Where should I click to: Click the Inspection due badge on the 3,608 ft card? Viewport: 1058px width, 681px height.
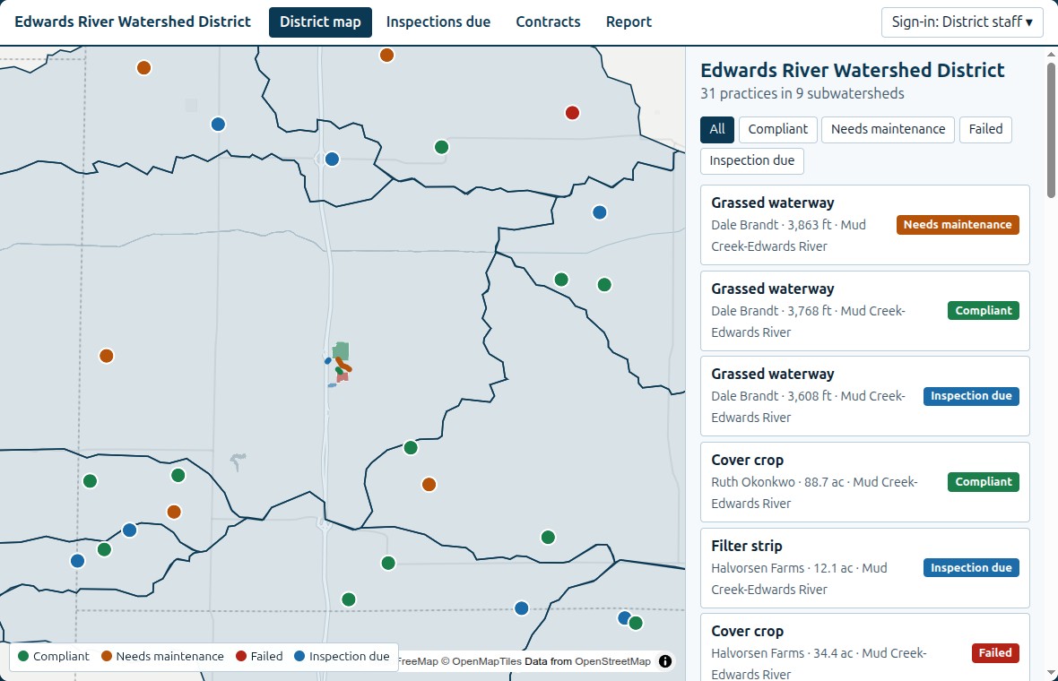tap(971, 396)
